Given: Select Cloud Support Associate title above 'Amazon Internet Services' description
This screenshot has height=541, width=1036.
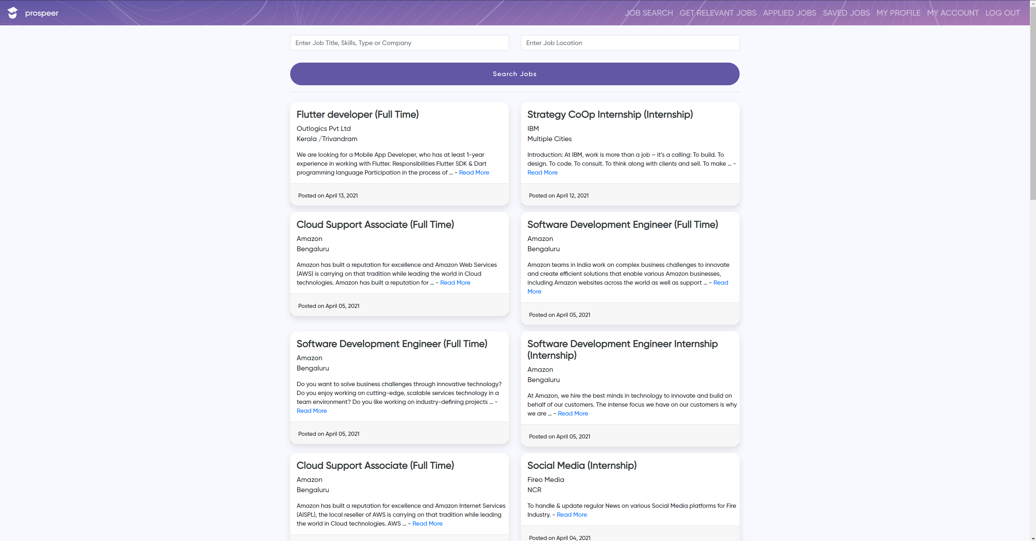Looking at the screenshot, I should tap(375, 465).
